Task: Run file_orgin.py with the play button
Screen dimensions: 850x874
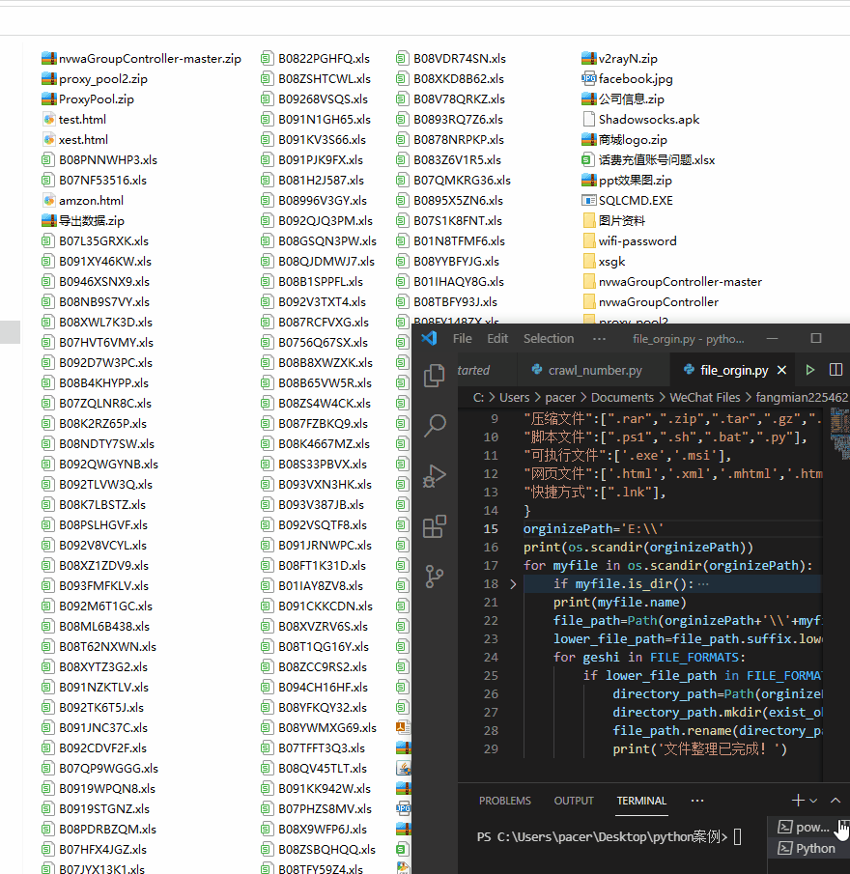Action: click(810, 369)
